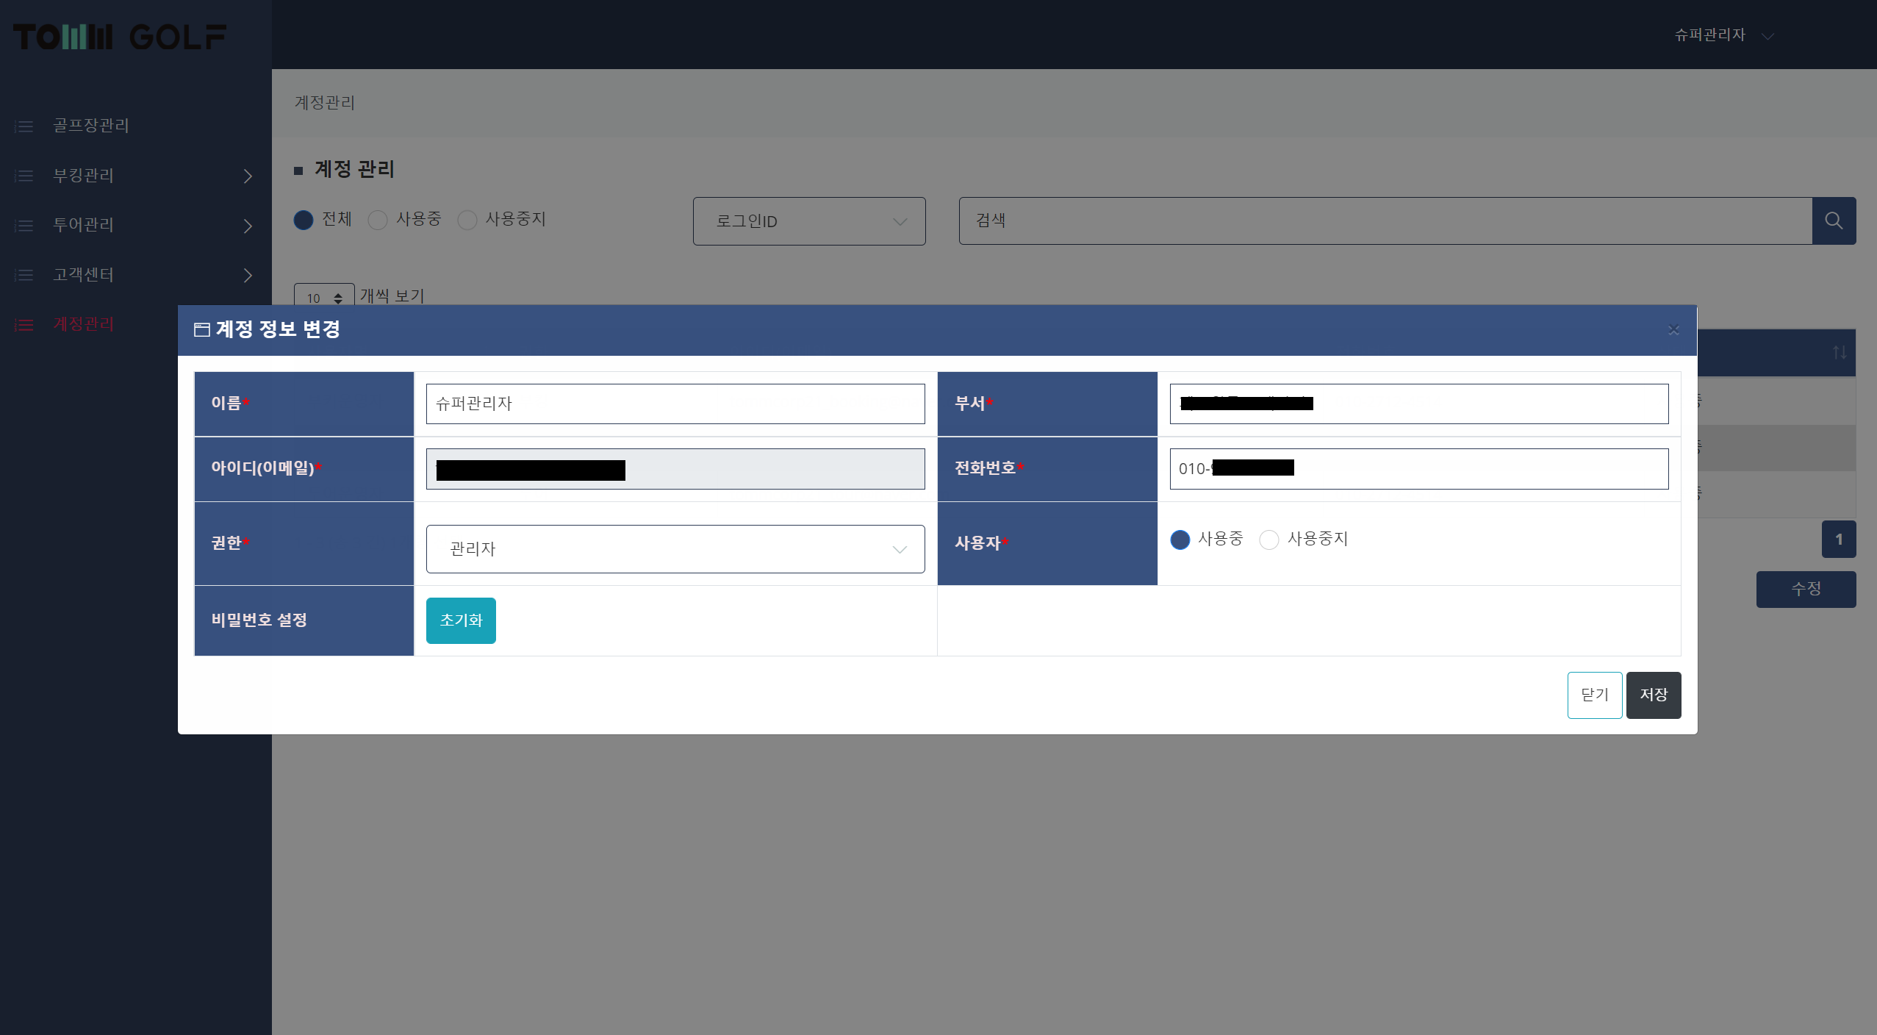The image size is (1877, 1035).
Task: Click the list icon beside 고객센터
Action: (x=24, y=275)
